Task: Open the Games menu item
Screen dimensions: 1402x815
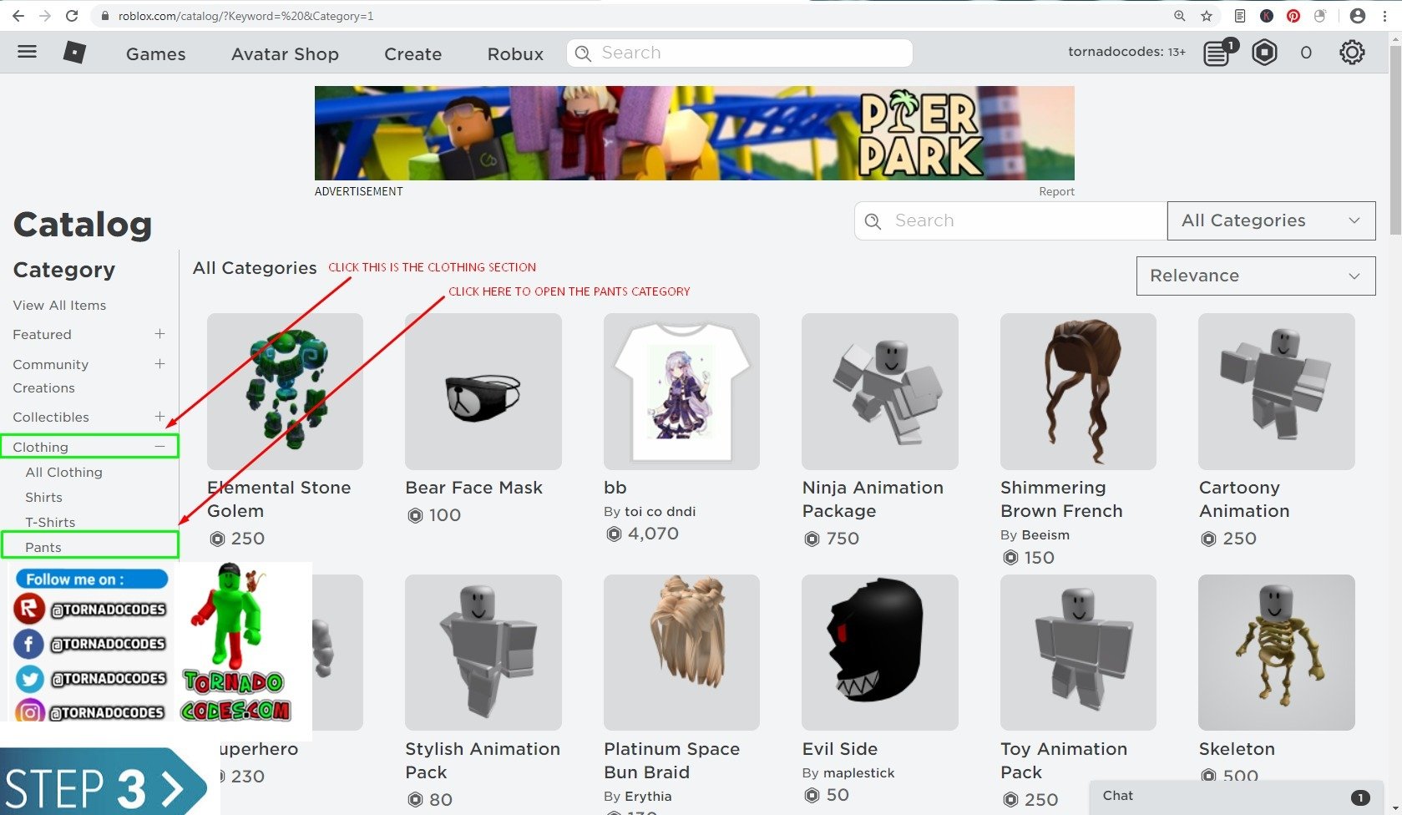Action: tap(156, 54)
